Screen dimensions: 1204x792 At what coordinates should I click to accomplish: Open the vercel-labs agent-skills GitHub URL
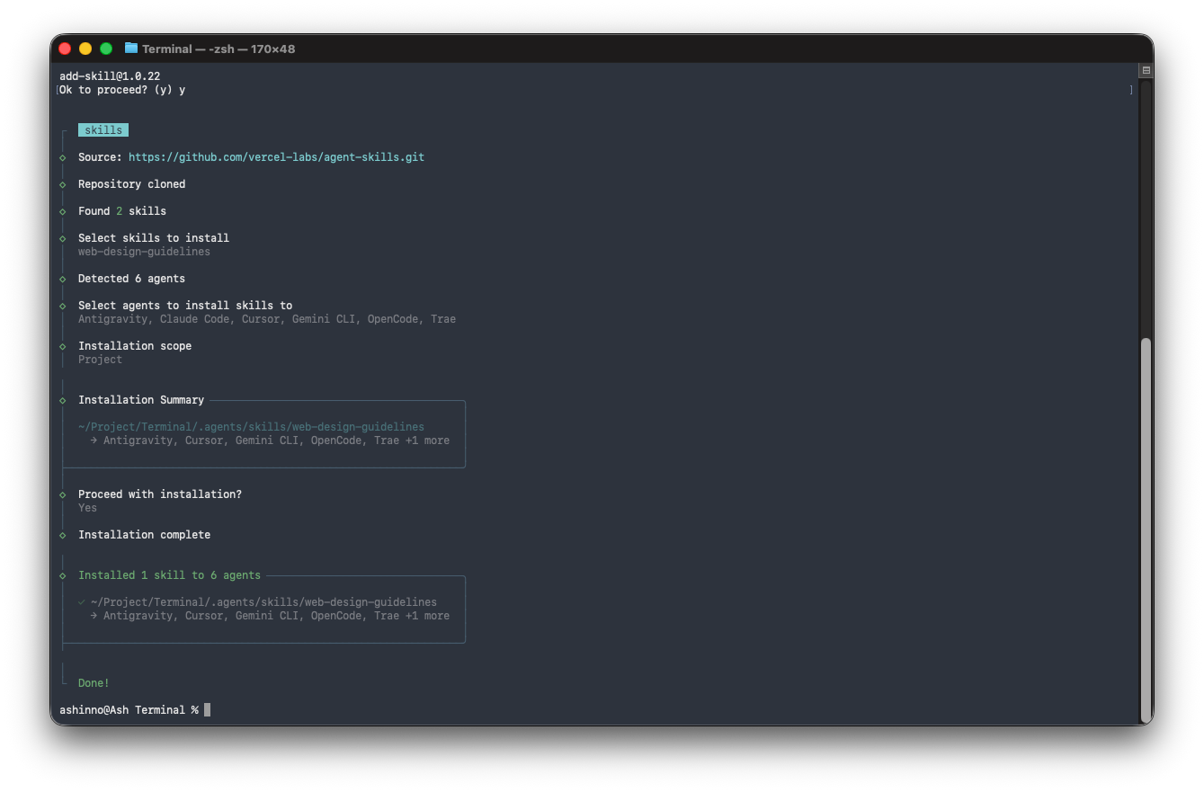(x=276, y=157)
